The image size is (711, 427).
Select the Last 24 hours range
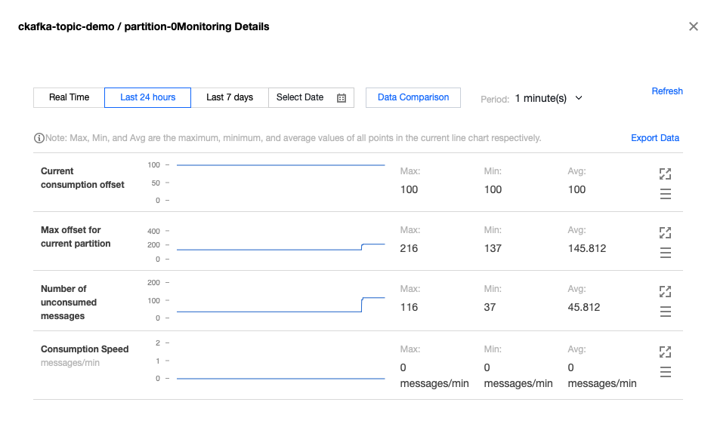[x=147, y=97]
